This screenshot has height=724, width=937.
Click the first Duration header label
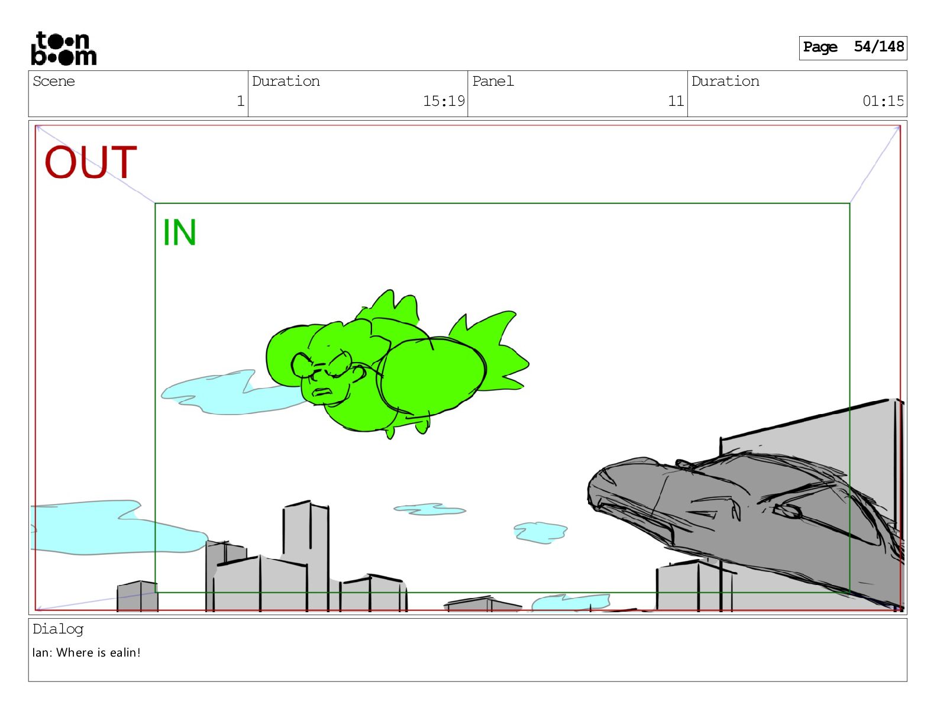[286, 81]
